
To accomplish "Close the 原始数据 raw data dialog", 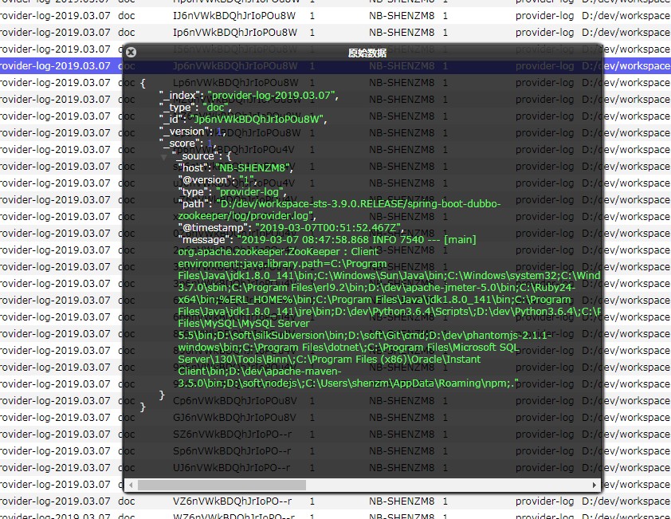I will pos(131,52).
